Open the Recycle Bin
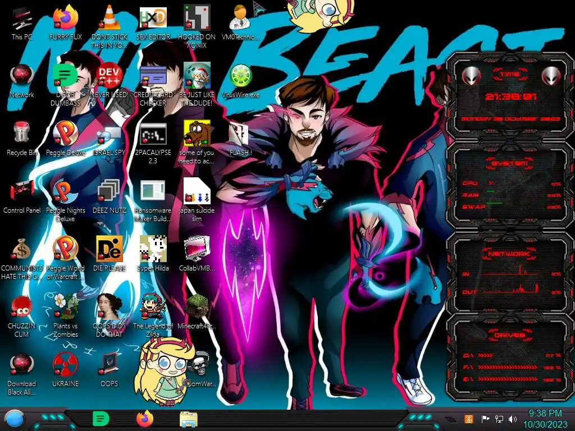Image resolution: width=575 pixels, height=431 pixels. pyautogui.click(x=22, y=132)
